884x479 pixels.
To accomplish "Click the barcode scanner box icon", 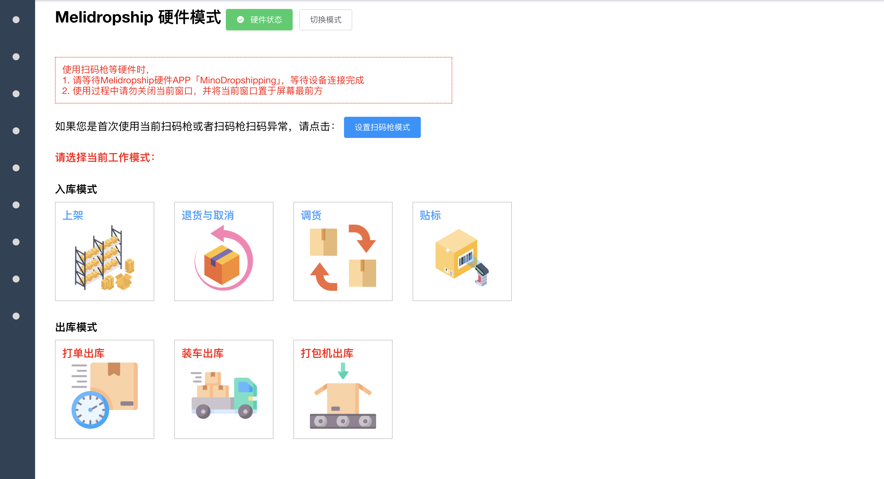I will coord(462,257).
